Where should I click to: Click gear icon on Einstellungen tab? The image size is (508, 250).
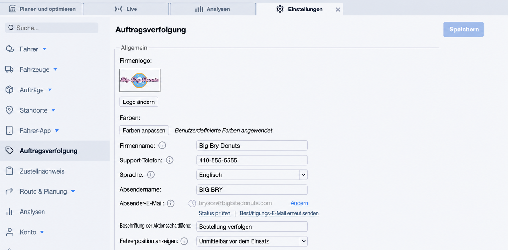280,9
